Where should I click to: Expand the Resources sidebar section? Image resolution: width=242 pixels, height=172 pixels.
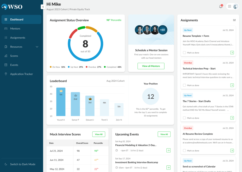(37, 47)
